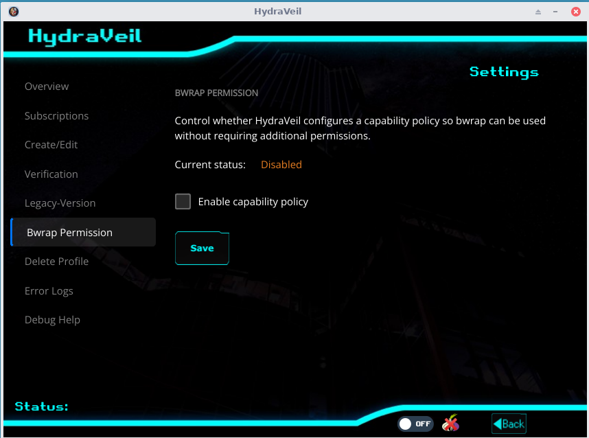Image resolution: width=589 pixels, height=438 pixels.
Task: Click the Back button
Action: coord(509,424)
